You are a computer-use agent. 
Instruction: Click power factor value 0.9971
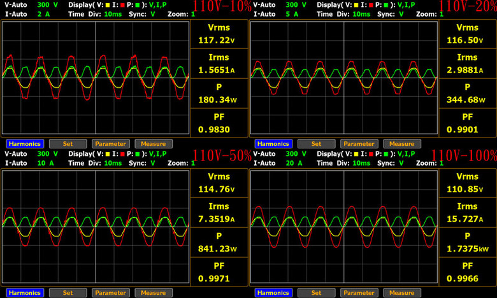point(214,278)
